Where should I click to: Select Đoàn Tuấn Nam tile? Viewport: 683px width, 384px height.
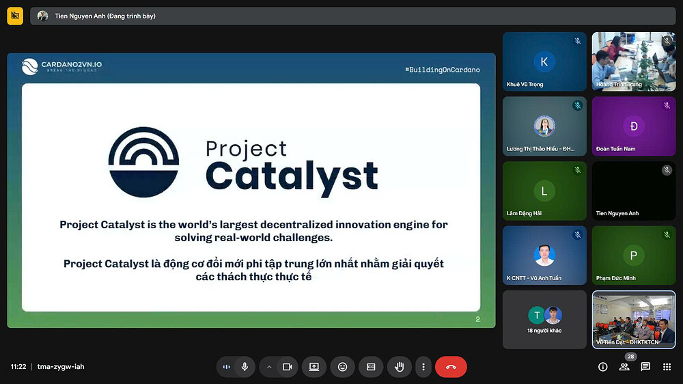(634, 126)
